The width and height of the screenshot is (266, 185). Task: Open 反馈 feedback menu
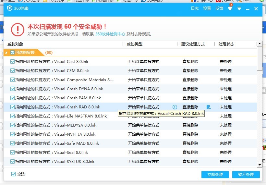[219, 8]
